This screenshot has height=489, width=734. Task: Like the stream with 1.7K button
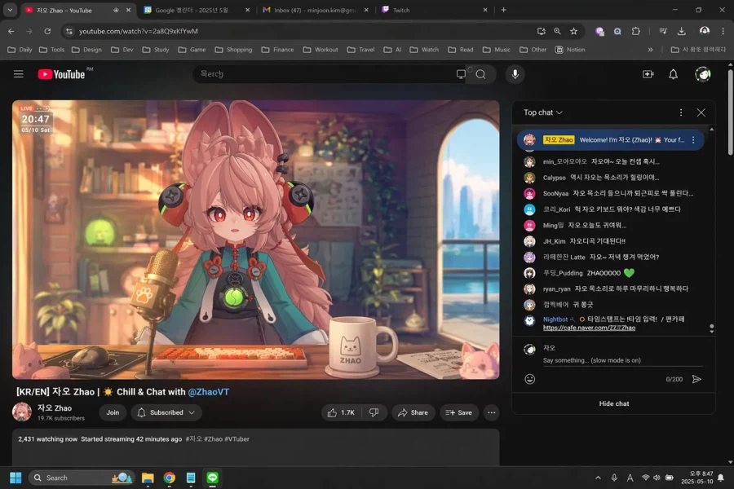342,412
